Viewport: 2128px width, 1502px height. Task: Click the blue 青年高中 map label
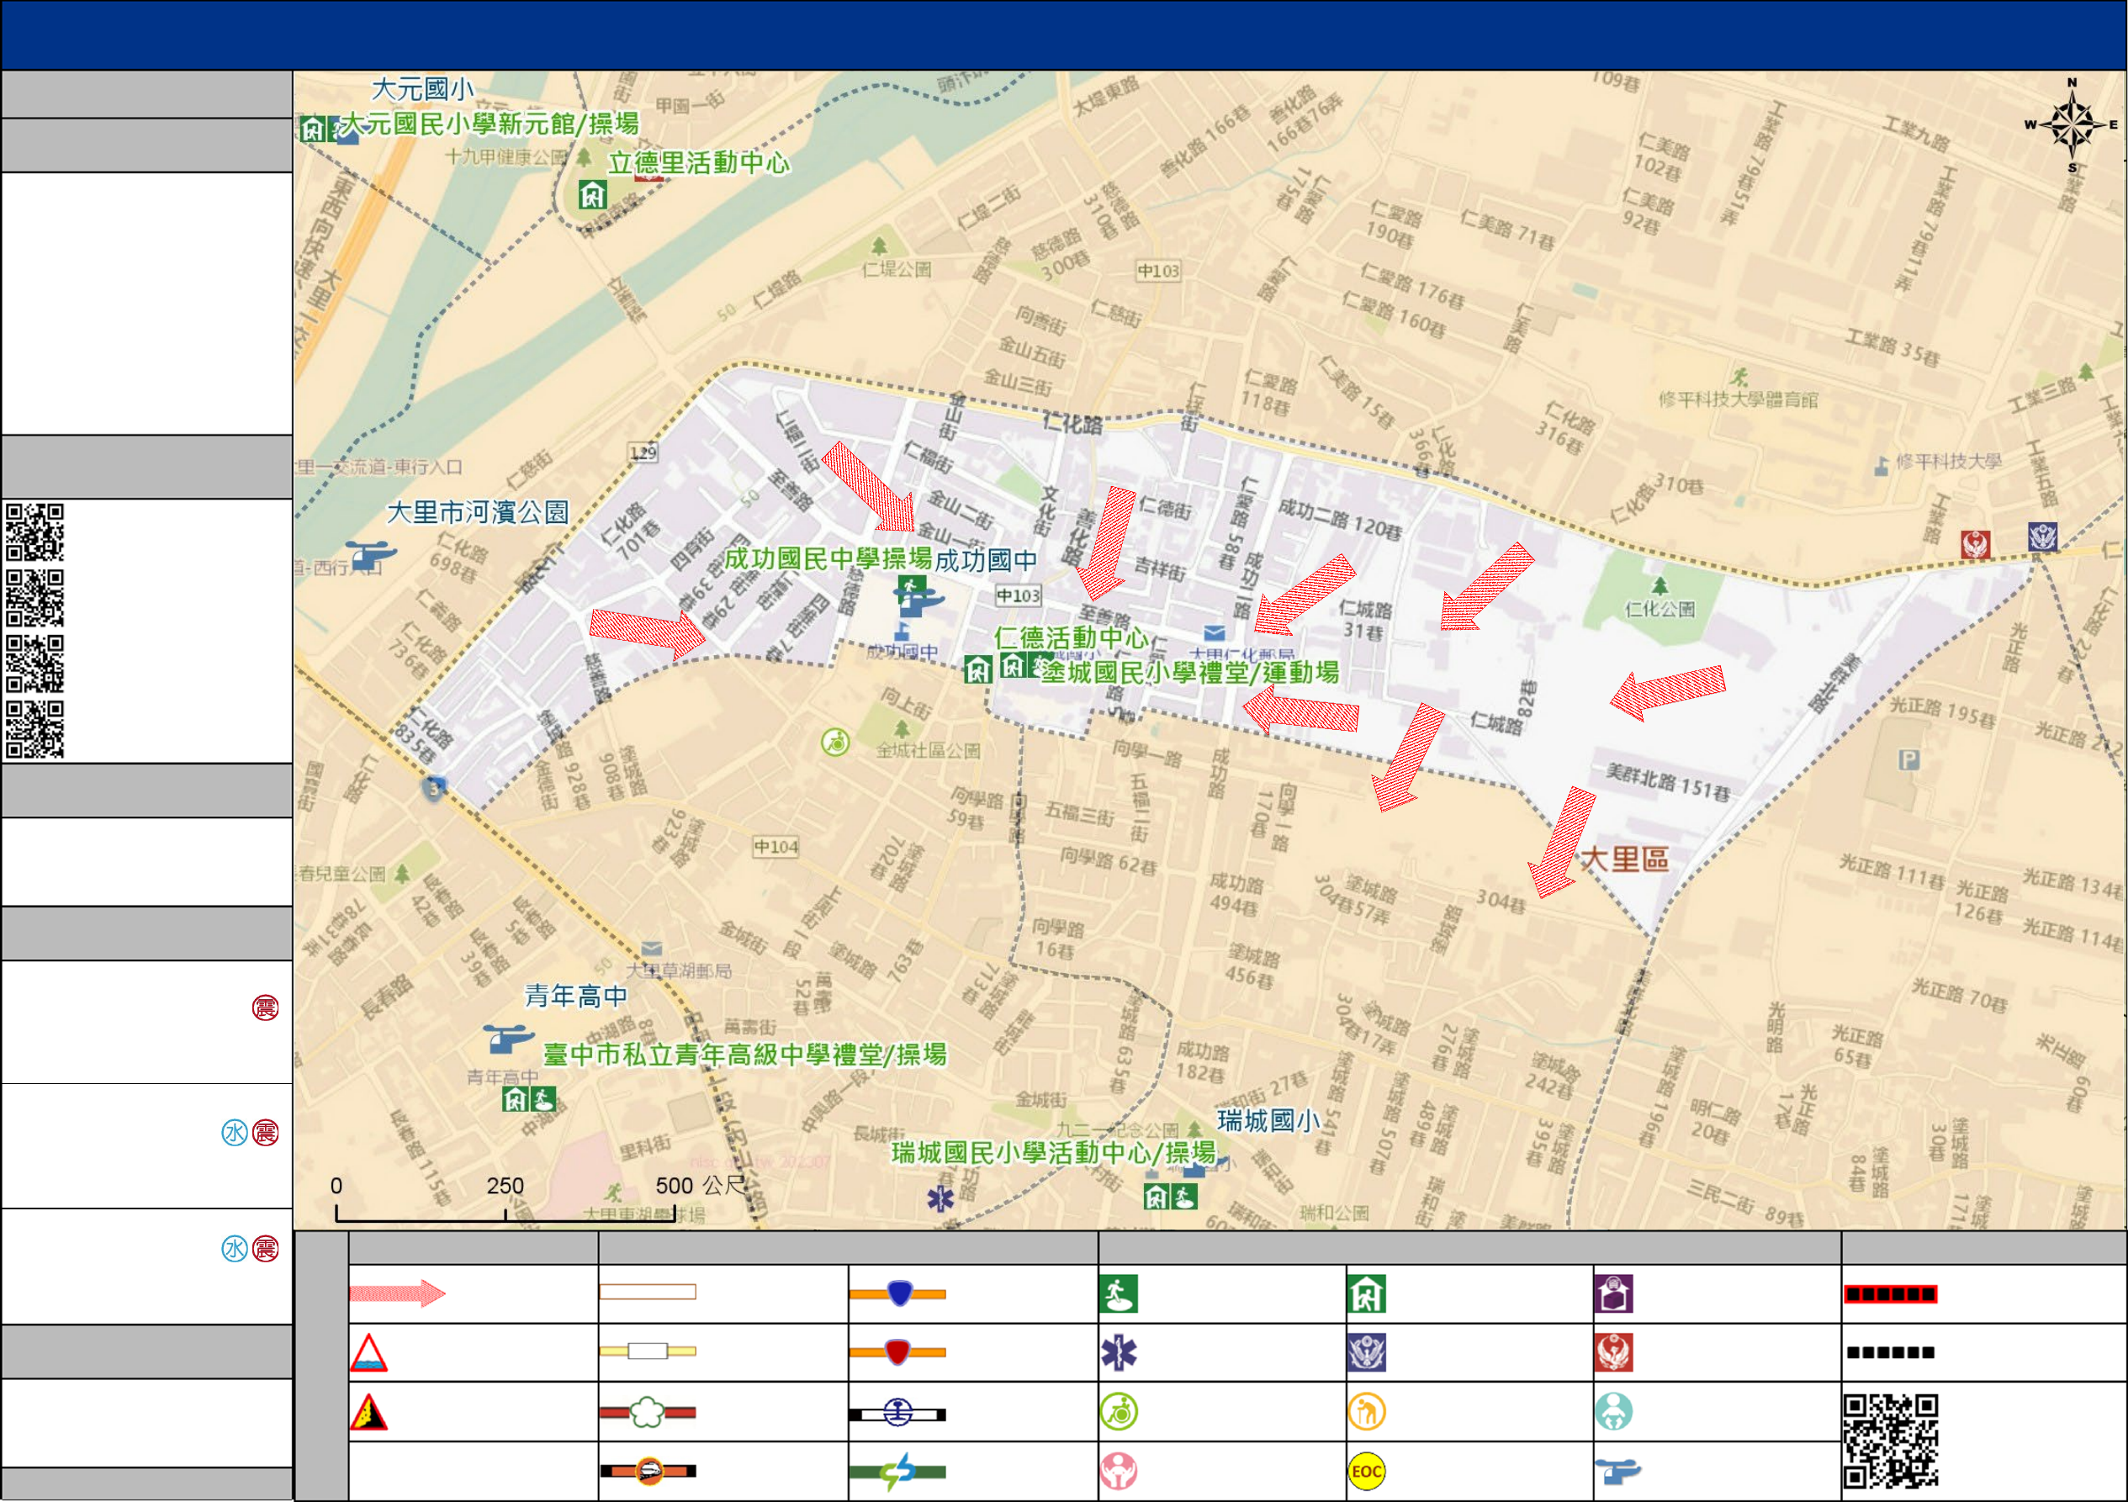[576, 996]
